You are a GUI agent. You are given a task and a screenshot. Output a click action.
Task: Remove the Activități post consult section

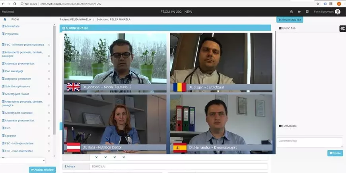pyautogui.click(x=49, y=94)
